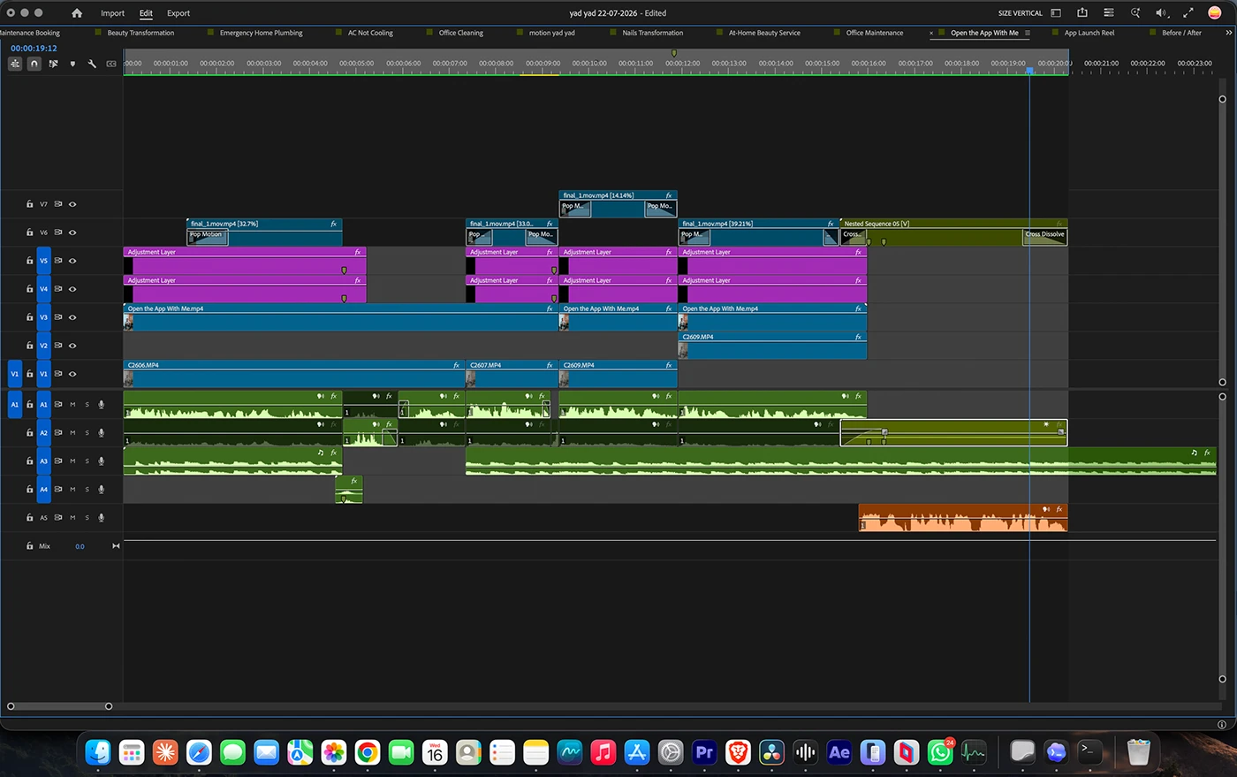
Task: Hide track V1 with its eye icon
Action: 72,374
